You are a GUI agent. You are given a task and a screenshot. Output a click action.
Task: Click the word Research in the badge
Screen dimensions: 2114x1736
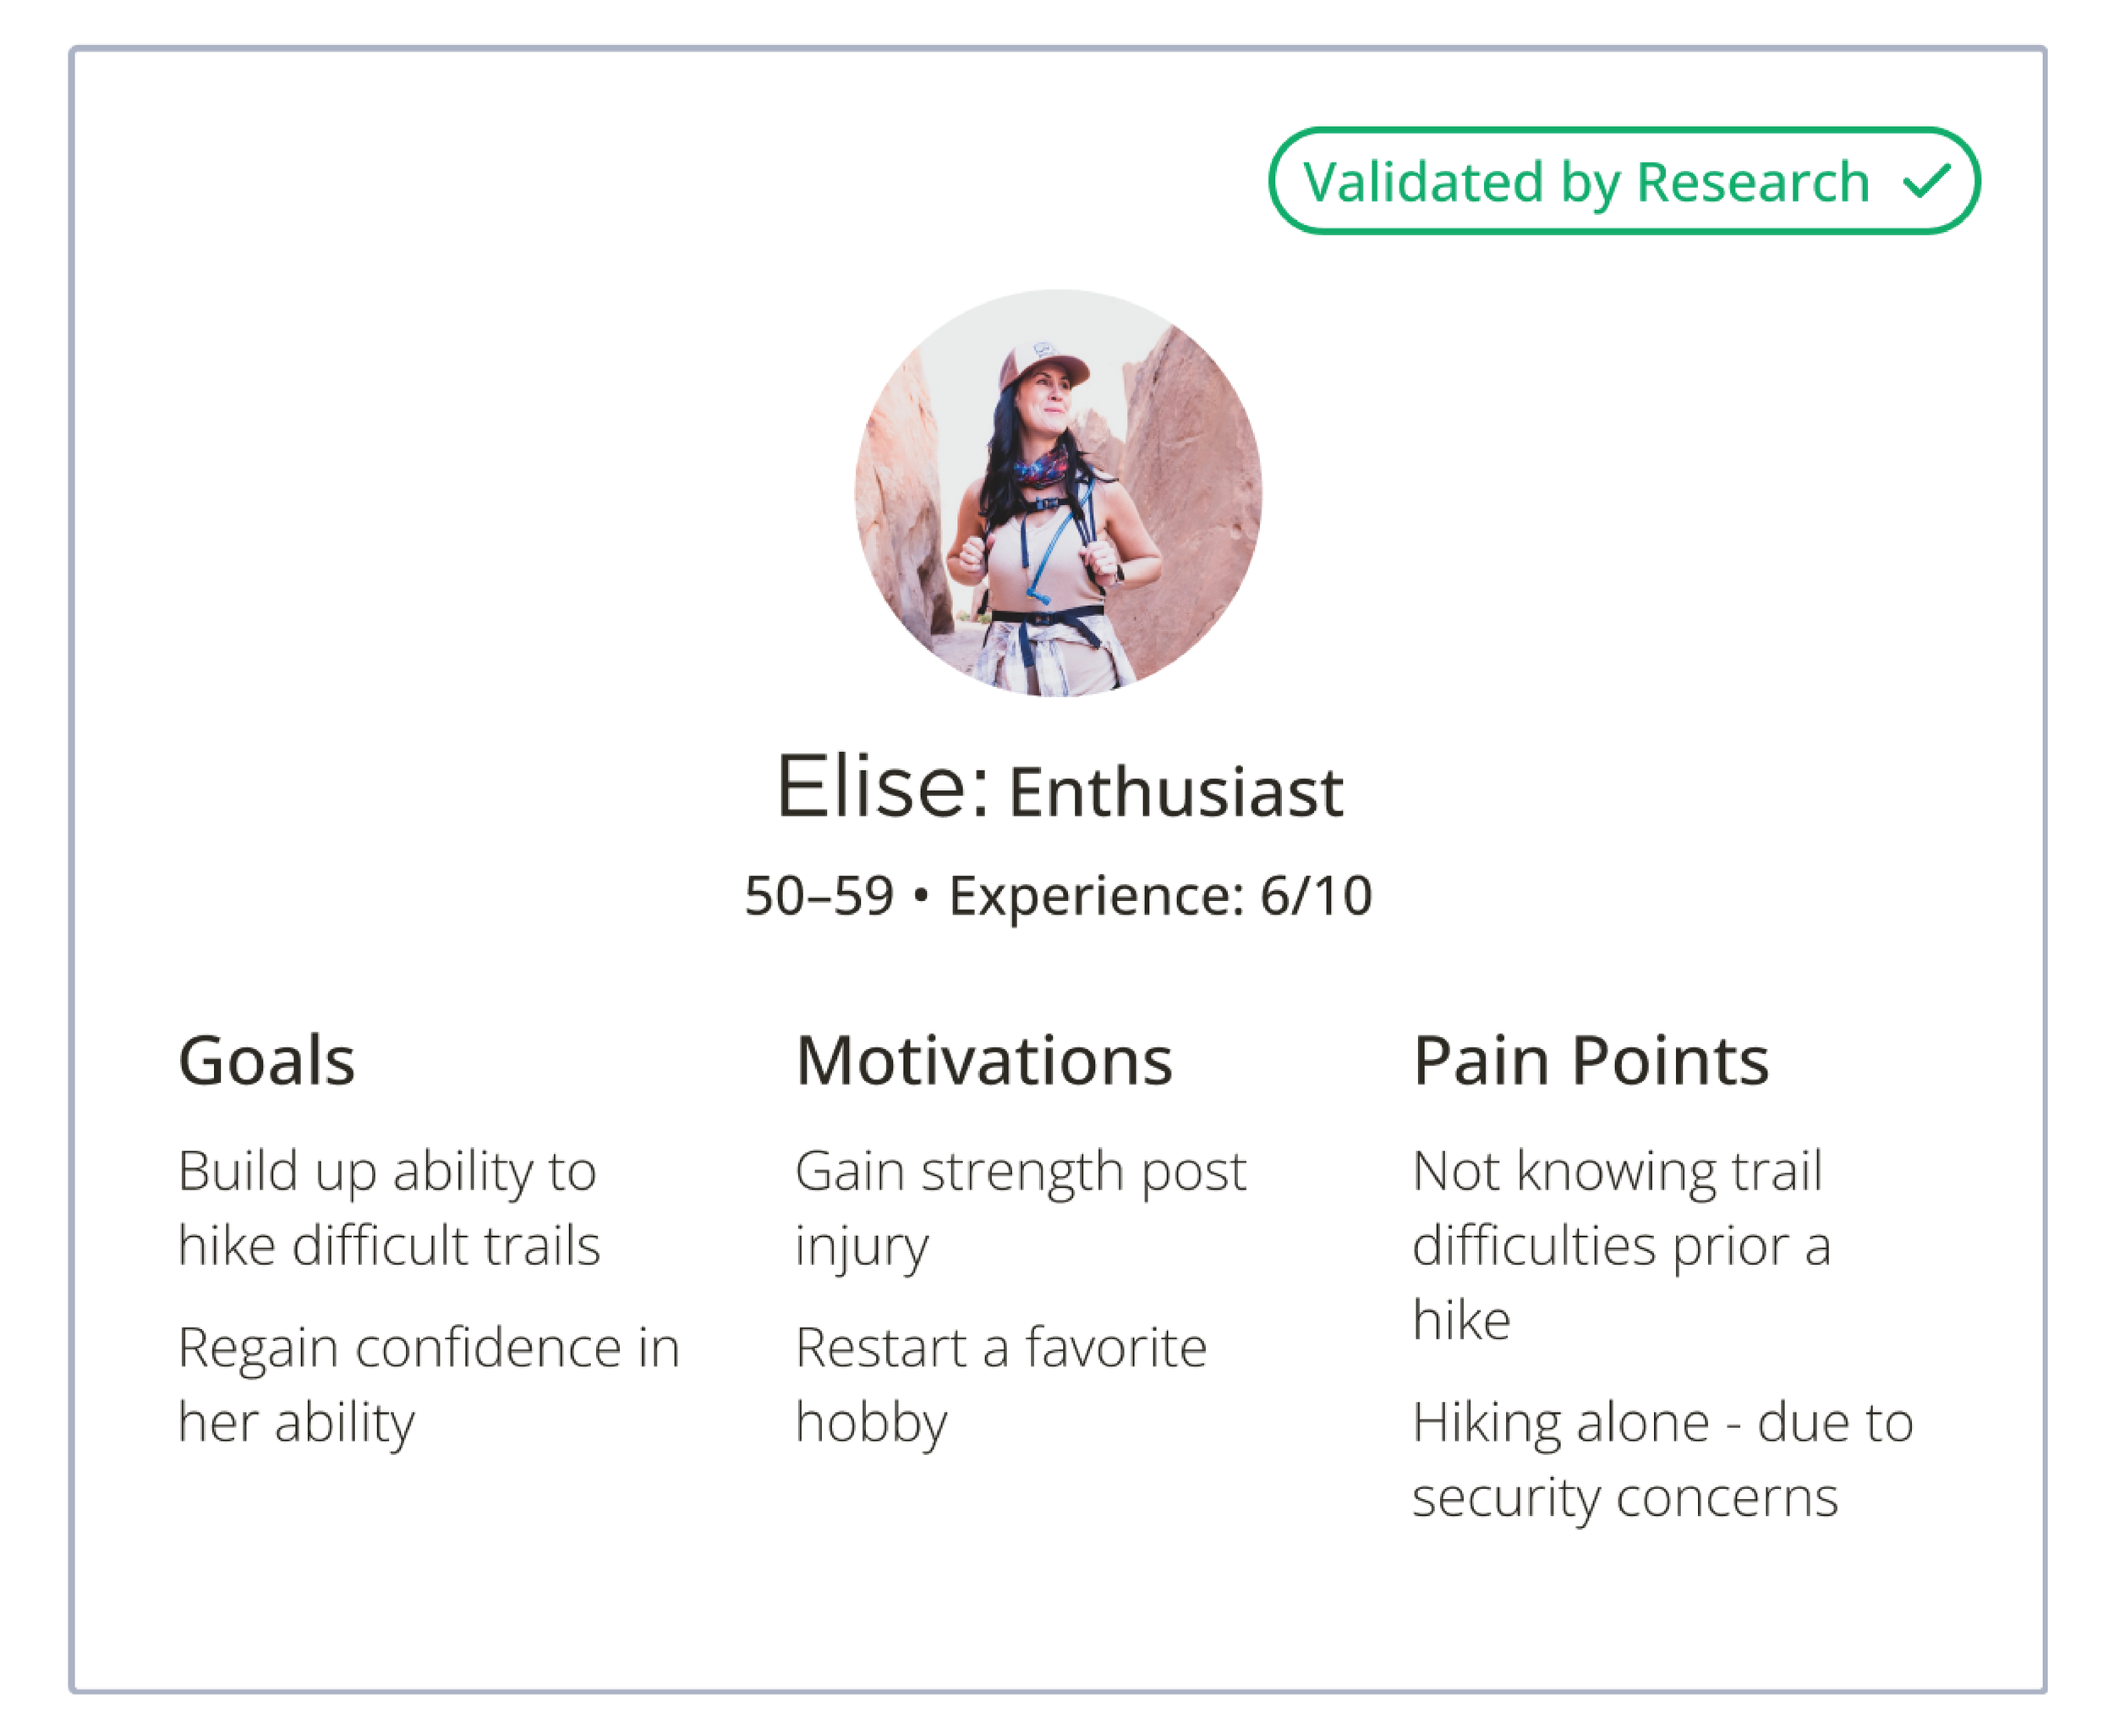[1753, 182]
